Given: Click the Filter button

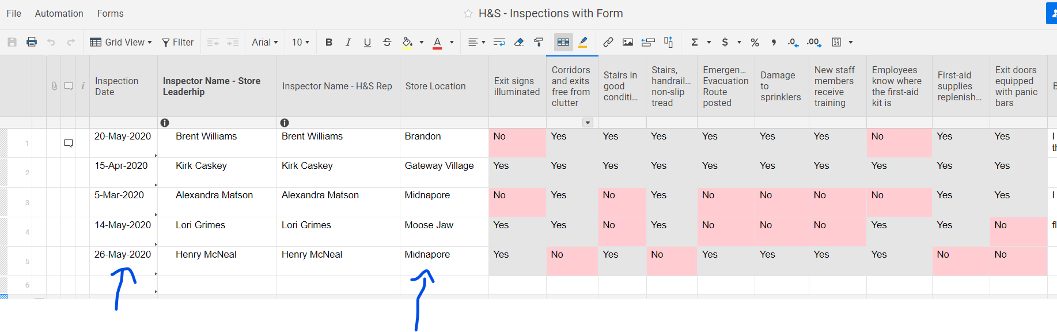Looking at the screenshot, I should (177, 42).
